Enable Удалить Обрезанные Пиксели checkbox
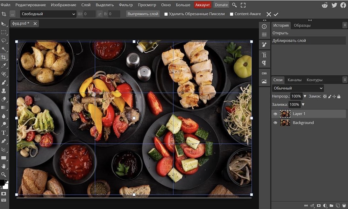Image resolution: width=348 pixels, height=209 pixels. point(166,14)
